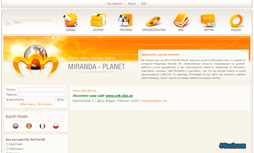Focus the Пароль input field

(42, 94)
